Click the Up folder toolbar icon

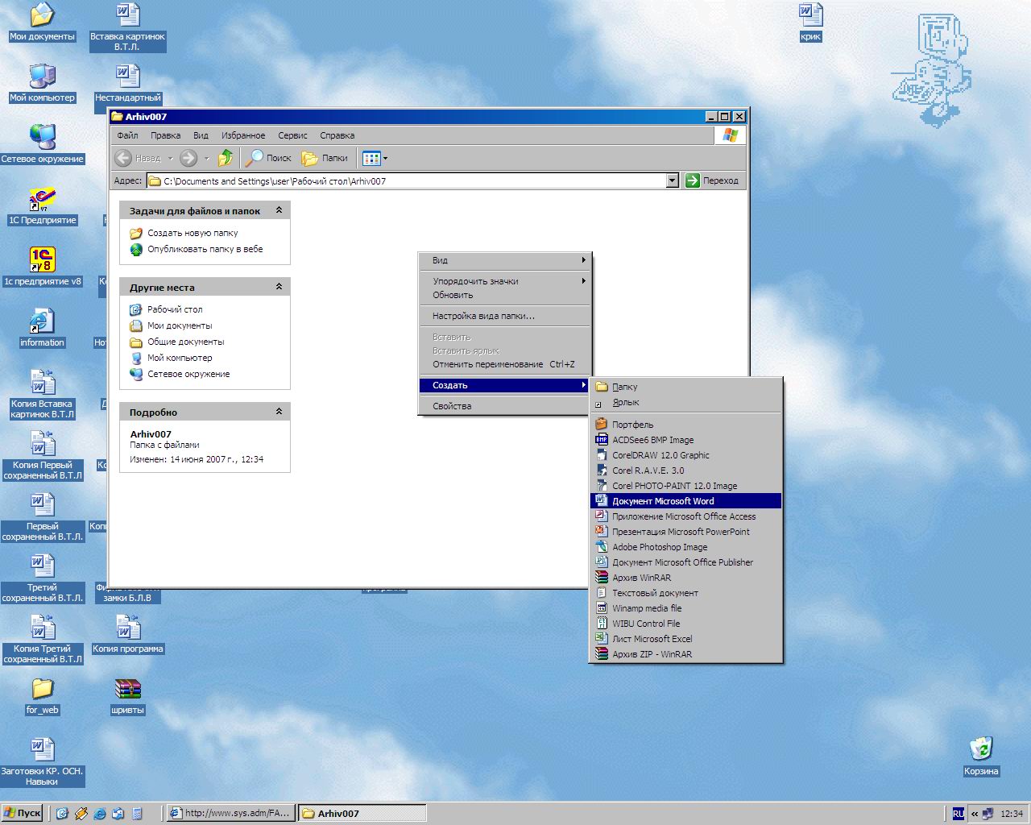pyautogui.click(x=226, y=158)
